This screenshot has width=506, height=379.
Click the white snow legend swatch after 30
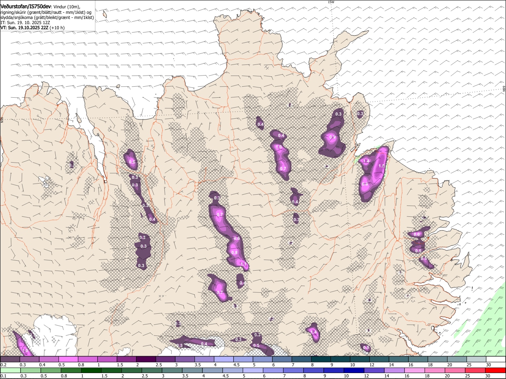click(495, 359)
